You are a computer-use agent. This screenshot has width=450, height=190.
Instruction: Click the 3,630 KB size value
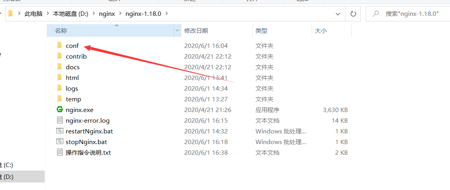point(335,110)
